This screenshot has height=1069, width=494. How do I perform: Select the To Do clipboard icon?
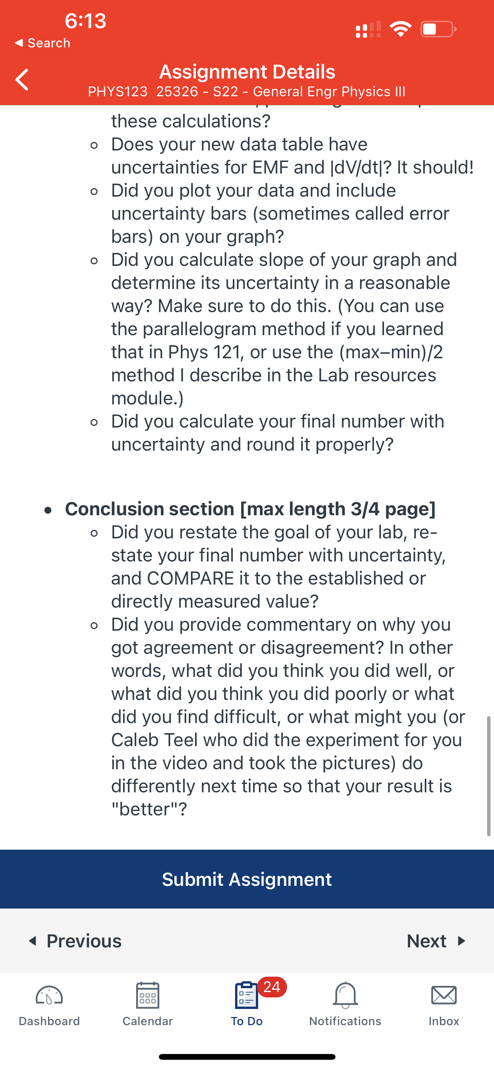[x=246, y=995]
